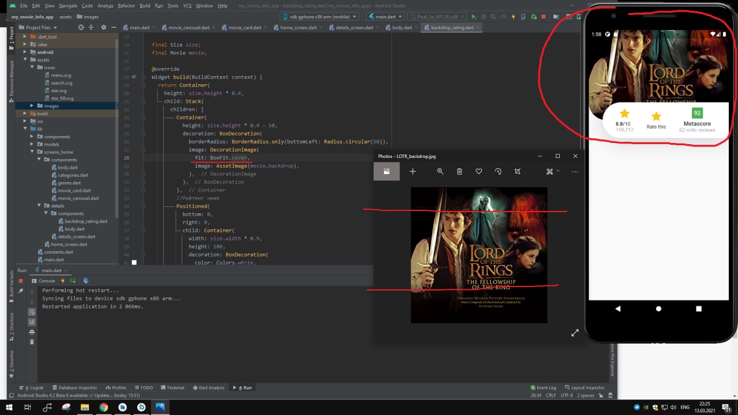The image size is (738, 415).
Task: Open the VCS menu
Action: pyautogui.click(x=187, y=5)
